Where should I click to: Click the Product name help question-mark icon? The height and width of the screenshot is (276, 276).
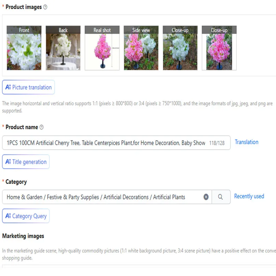pos(41,127)
